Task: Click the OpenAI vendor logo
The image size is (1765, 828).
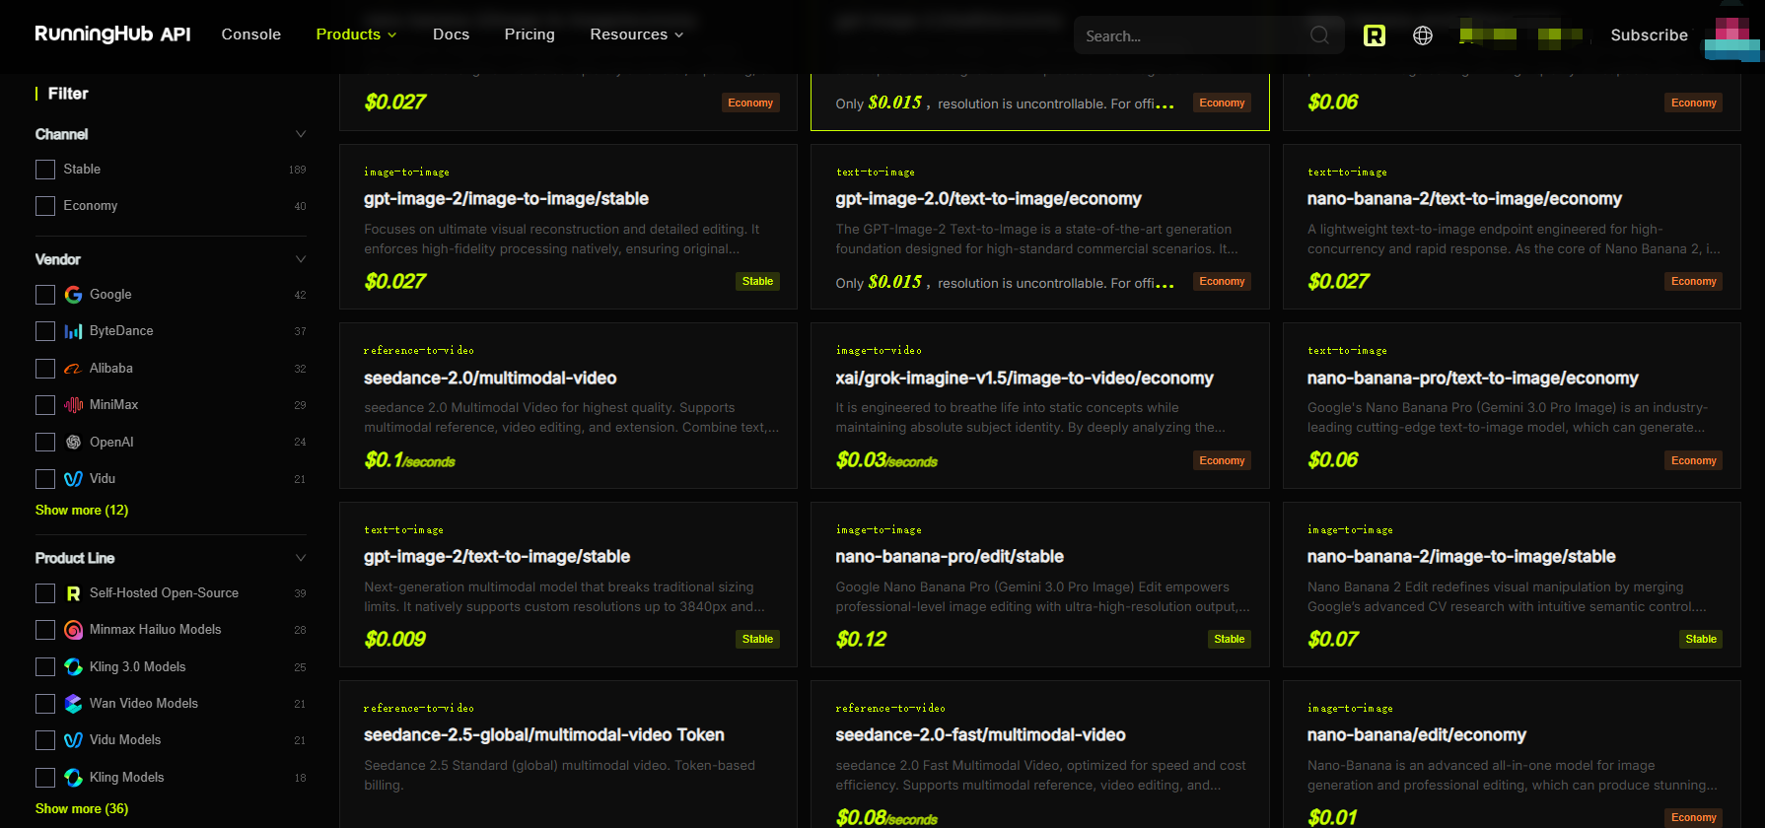Action: [x=73, y=443]
